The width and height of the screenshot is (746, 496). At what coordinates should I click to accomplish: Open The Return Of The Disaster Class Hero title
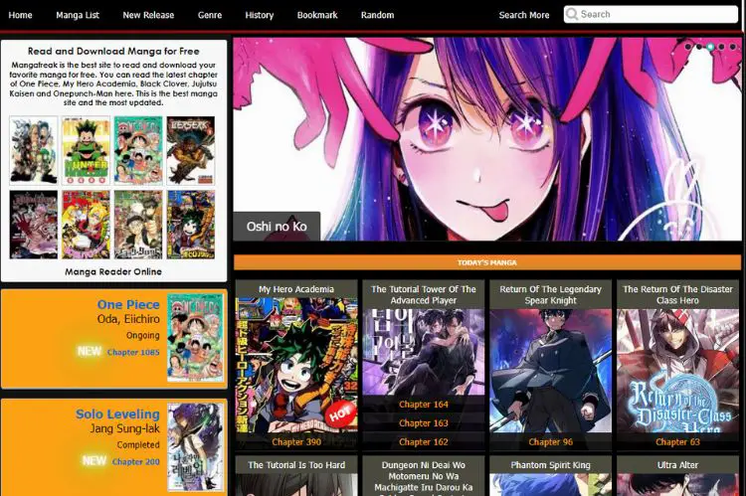(677, 295)
